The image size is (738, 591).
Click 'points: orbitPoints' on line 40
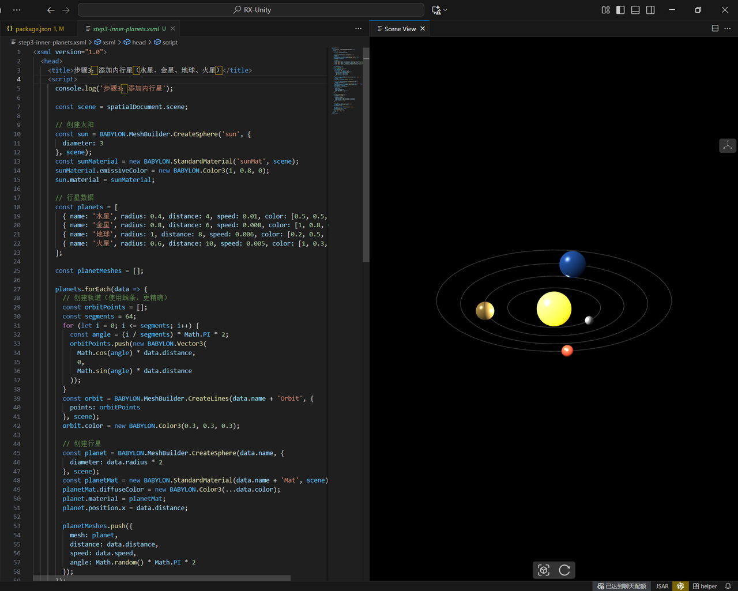tap(105, 407)
